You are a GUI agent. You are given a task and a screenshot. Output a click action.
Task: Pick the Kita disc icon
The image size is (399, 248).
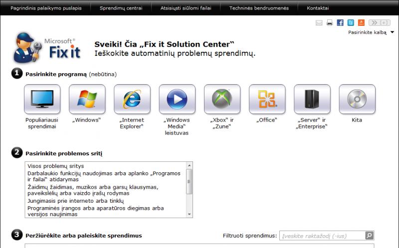[x=357, y=99]
